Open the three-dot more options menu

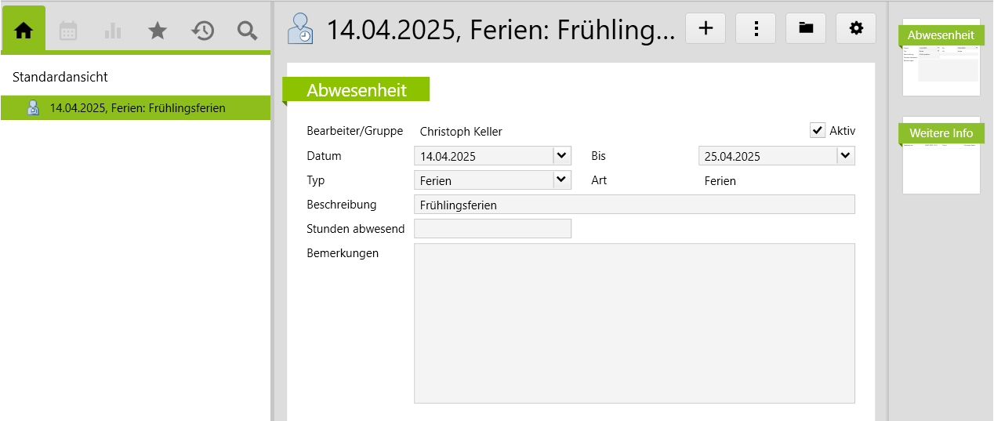(756, 28)
